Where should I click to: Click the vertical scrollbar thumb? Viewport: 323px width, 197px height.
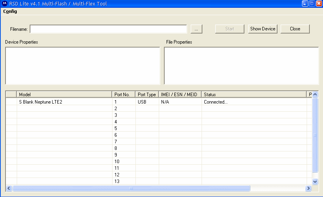315,135
